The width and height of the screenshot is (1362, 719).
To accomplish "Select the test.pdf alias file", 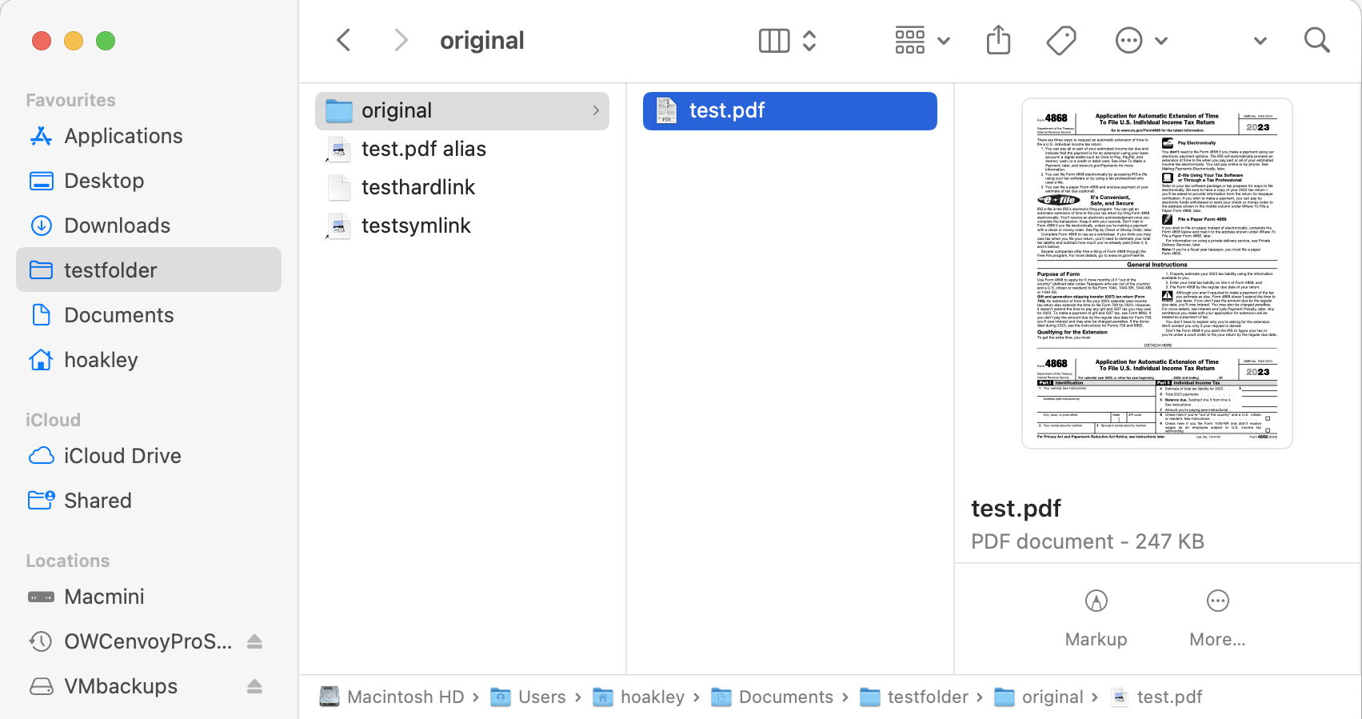I will (x=423, y=149).
